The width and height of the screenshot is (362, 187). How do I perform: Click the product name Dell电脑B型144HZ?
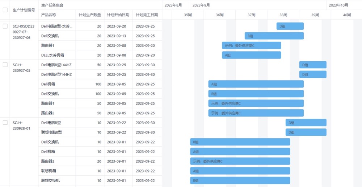(56, 65)
